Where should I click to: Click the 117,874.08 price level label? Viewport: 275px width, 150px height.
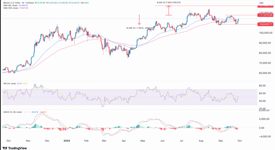coord(265,15)
